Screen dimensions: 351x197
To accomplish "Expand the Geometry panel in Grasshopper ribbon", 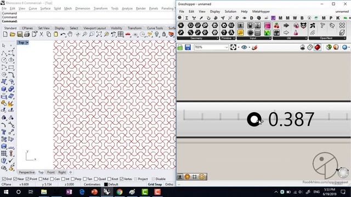I will [217, 38].
